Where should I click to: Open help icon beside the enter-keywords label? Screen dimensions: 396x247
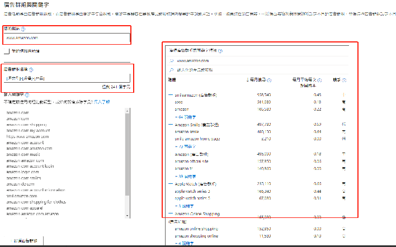(x=27, y=95)
